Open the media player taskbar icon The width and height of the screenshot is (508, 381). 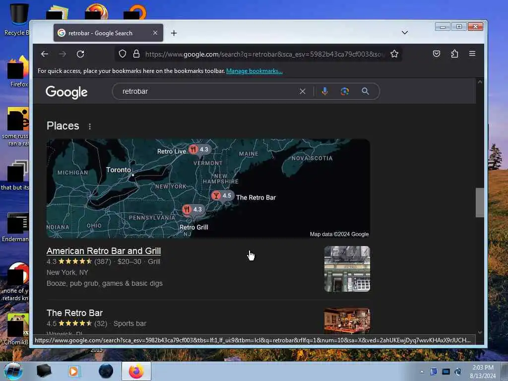coord(73,371)
